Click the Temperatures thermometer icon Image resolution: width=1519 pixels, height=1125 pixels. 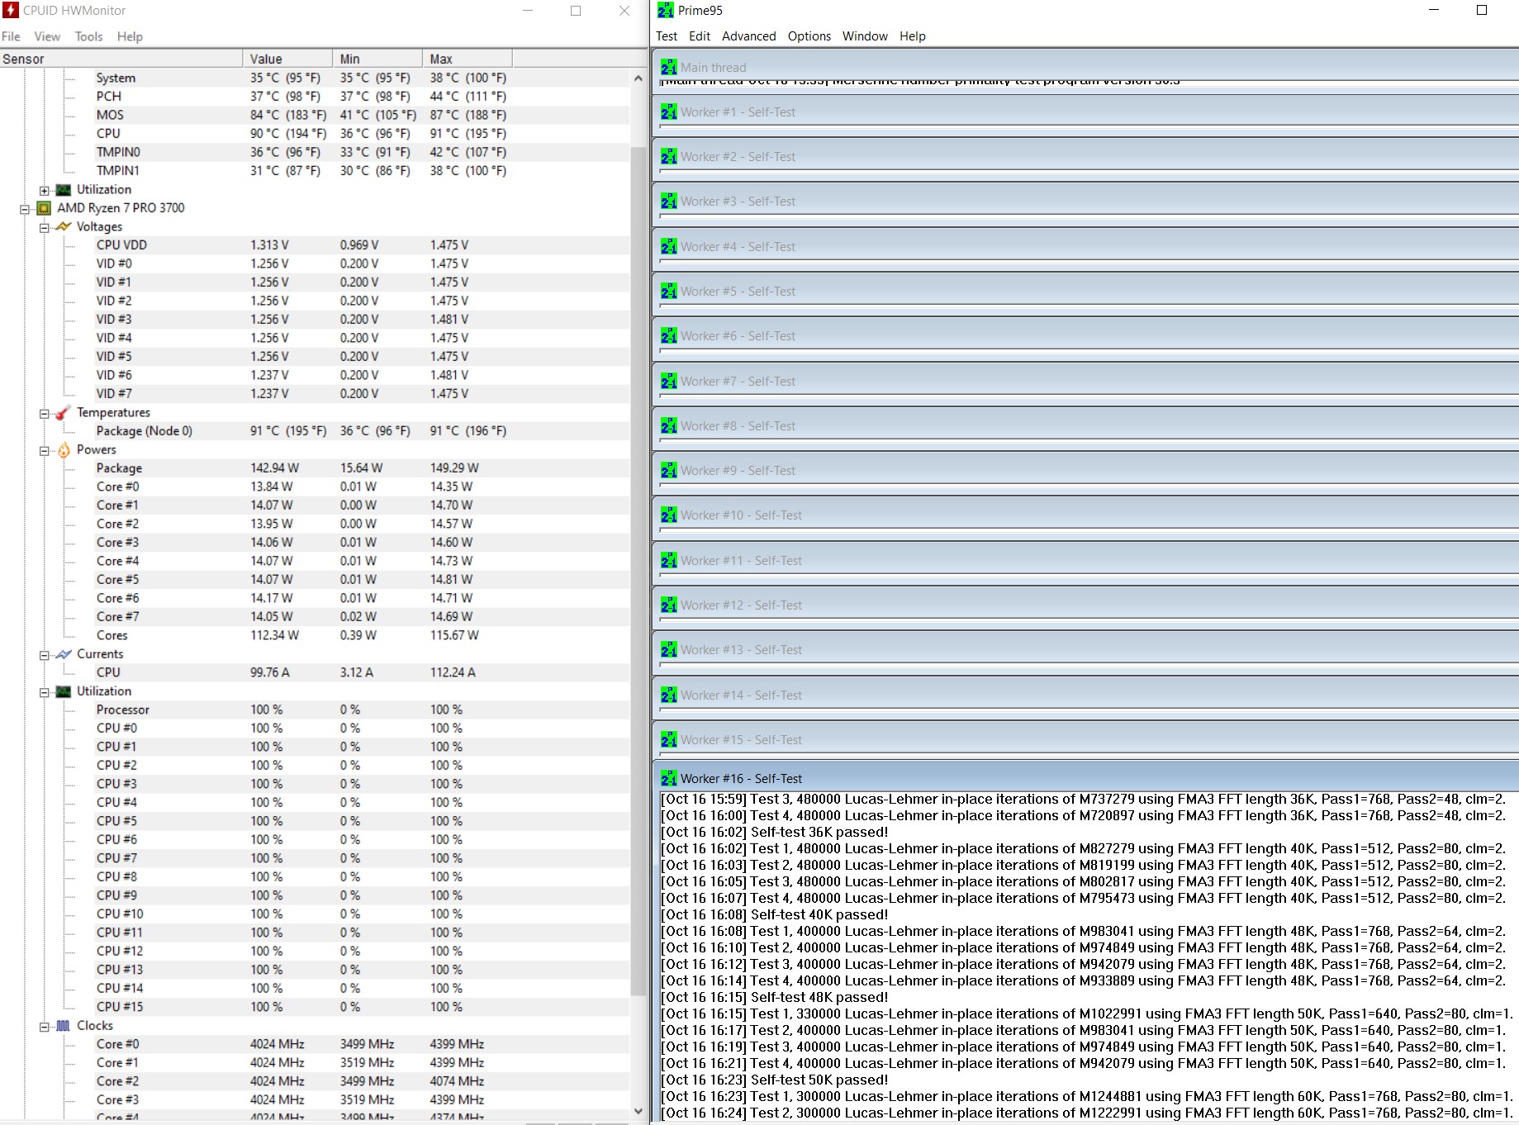tap(64, 413)
